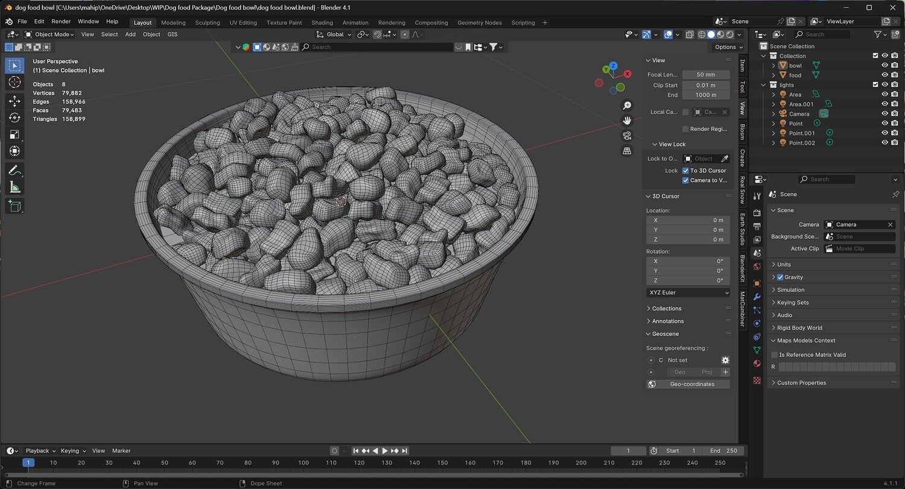This screenshot has height=489, width=905.
Task: Open the XYZ Euler rotation dropdown
Action: [x=688, y=292]
